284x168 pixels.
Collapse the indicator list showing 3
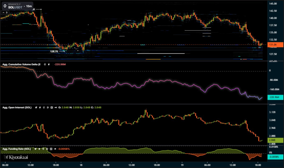5,12
